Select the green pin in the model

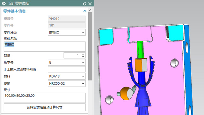point(140,50)
